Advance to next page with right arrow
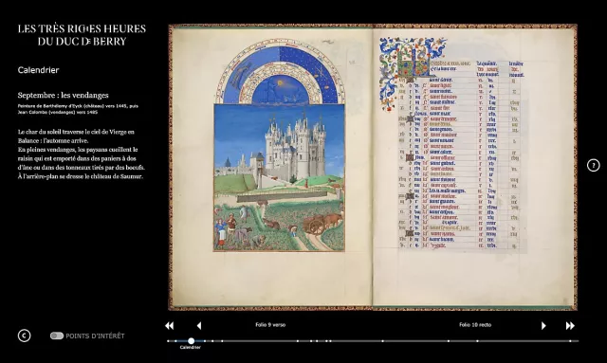The width and height of the screenshot is (607, 363). coord(543,326)
